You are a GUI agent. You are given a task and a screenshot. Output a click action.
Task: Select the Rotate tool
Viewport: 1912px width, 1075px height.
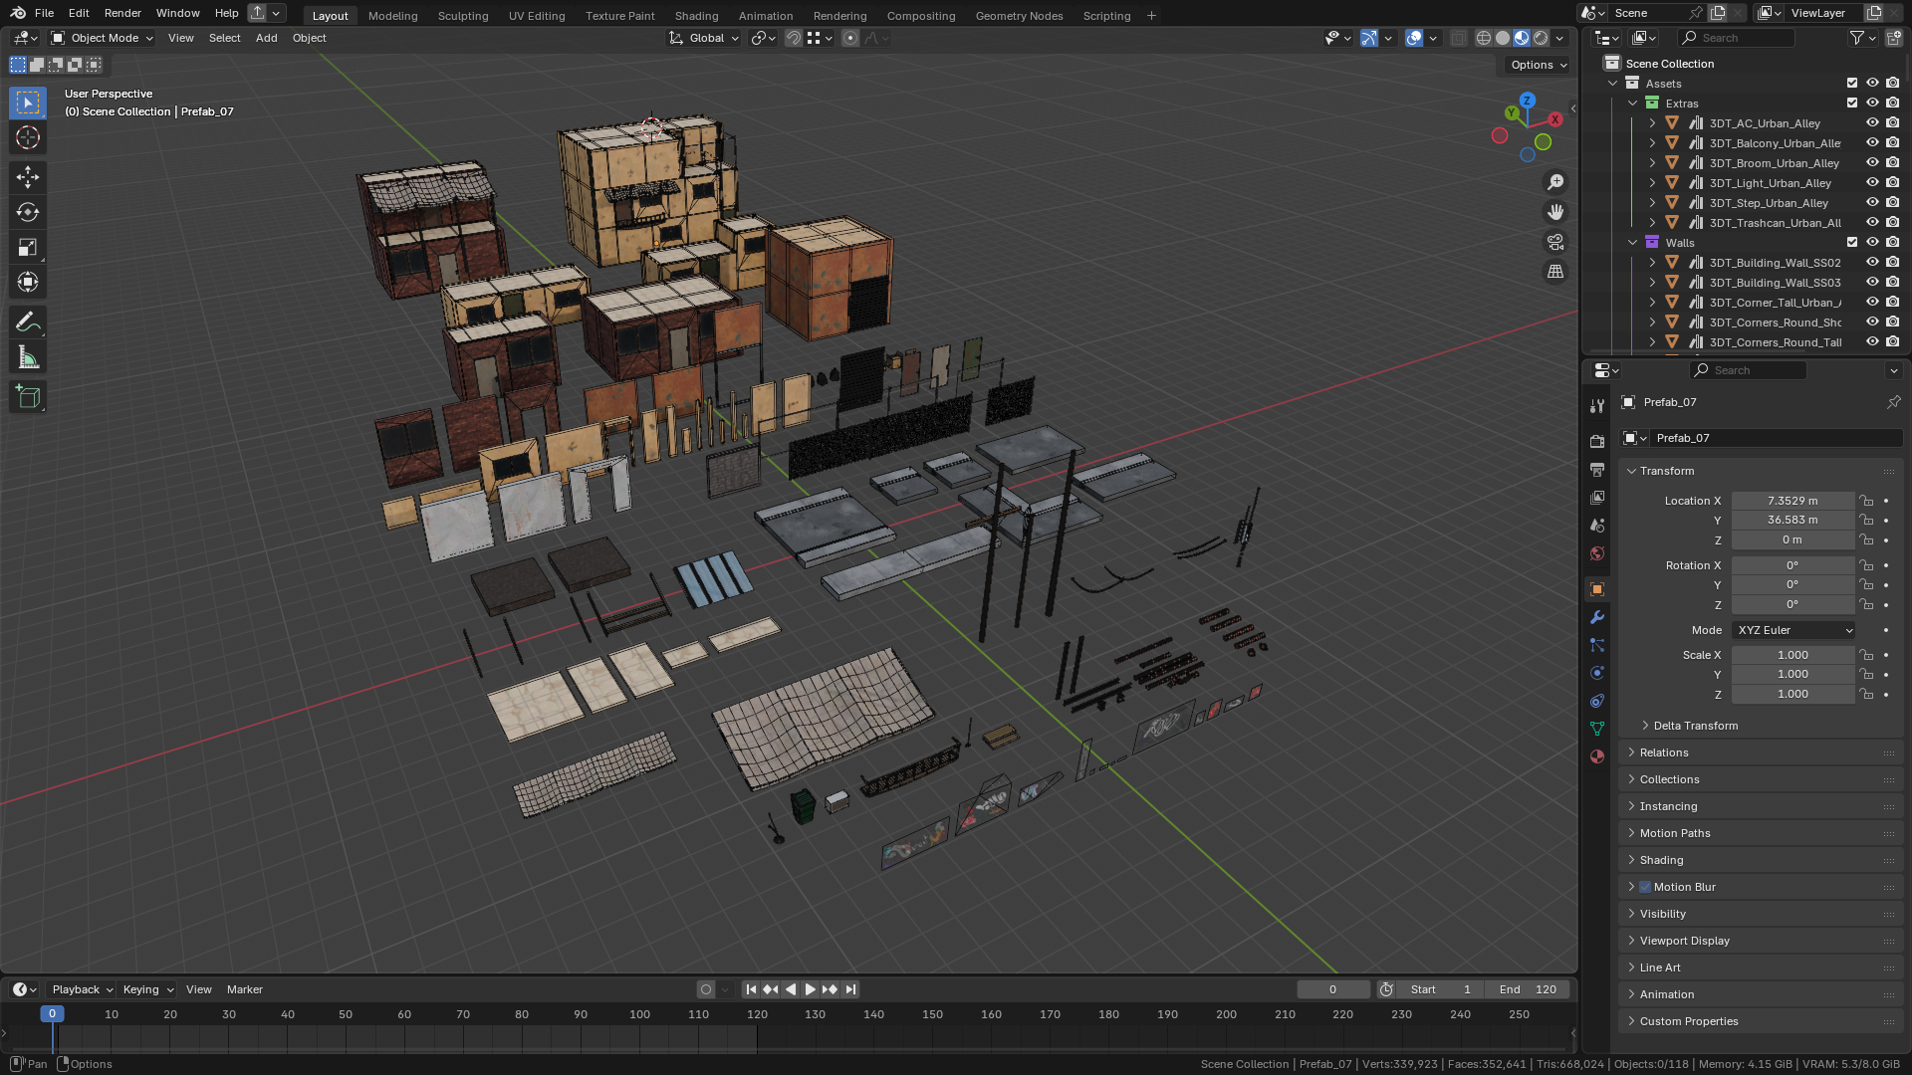28,212
